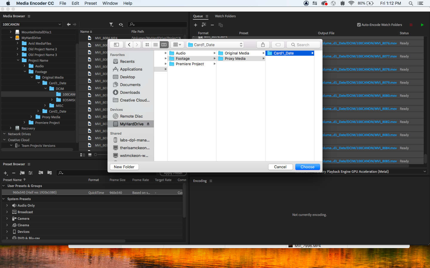Open the Queue panel menu
430x268 pixels.
207,16
